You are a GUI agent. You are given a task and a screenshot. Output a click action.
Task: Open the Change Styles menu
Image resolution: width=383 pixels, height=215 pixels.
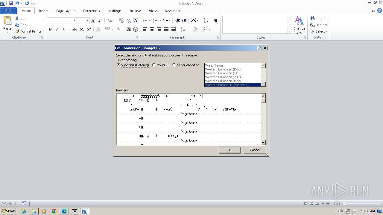pyautogui.click(x=299, y=25)
